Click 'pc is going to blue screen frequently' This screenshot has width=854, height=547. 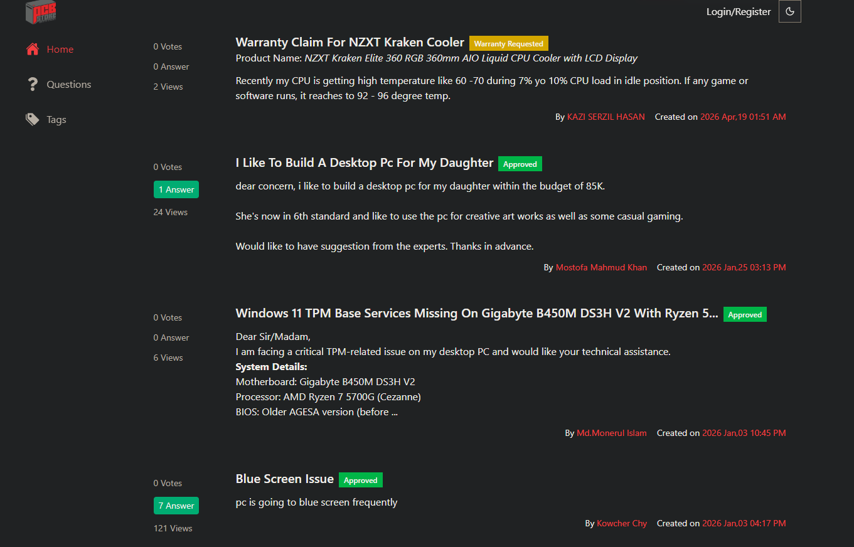click(317, 502)
